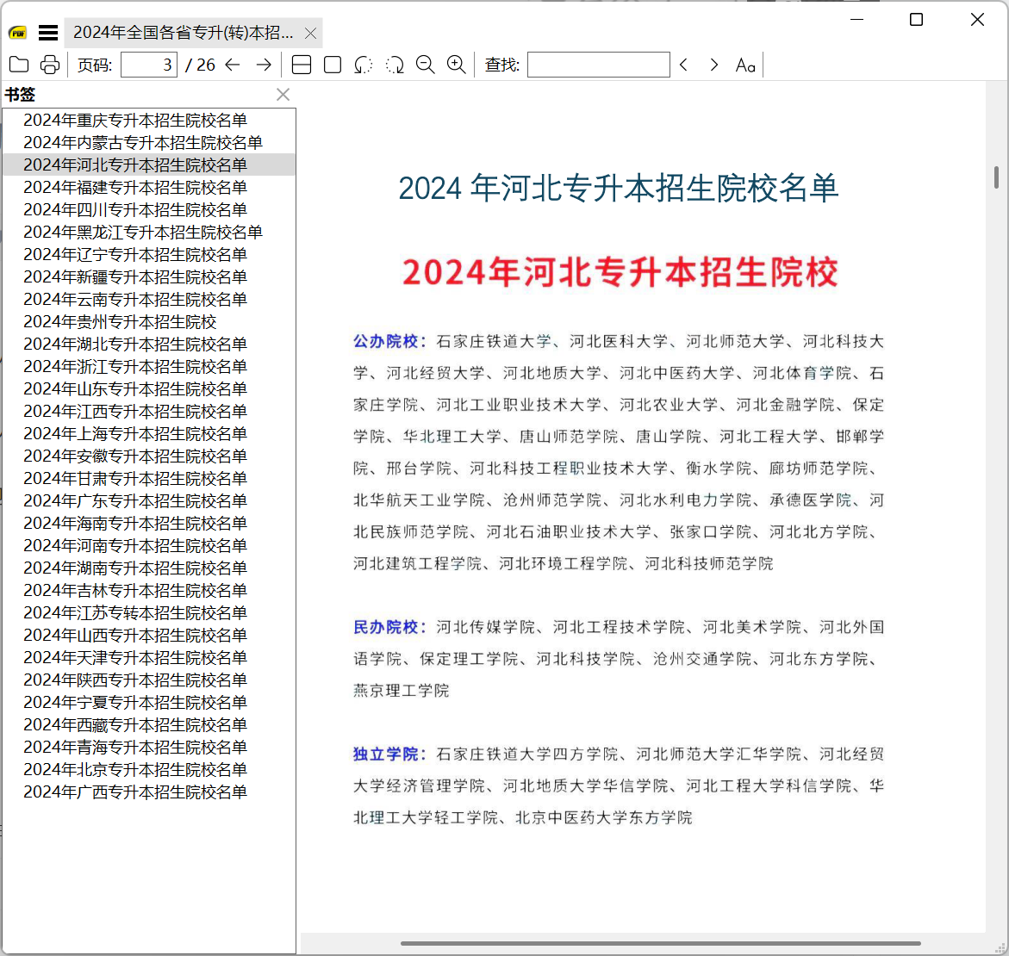Close the 书签 bookmarks panel
Image resolution: width=1009 pixels, height=956 pixels.
283,95
